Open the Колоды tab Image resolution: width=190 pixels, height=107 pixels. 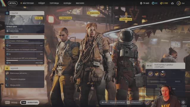click(67, 3)
